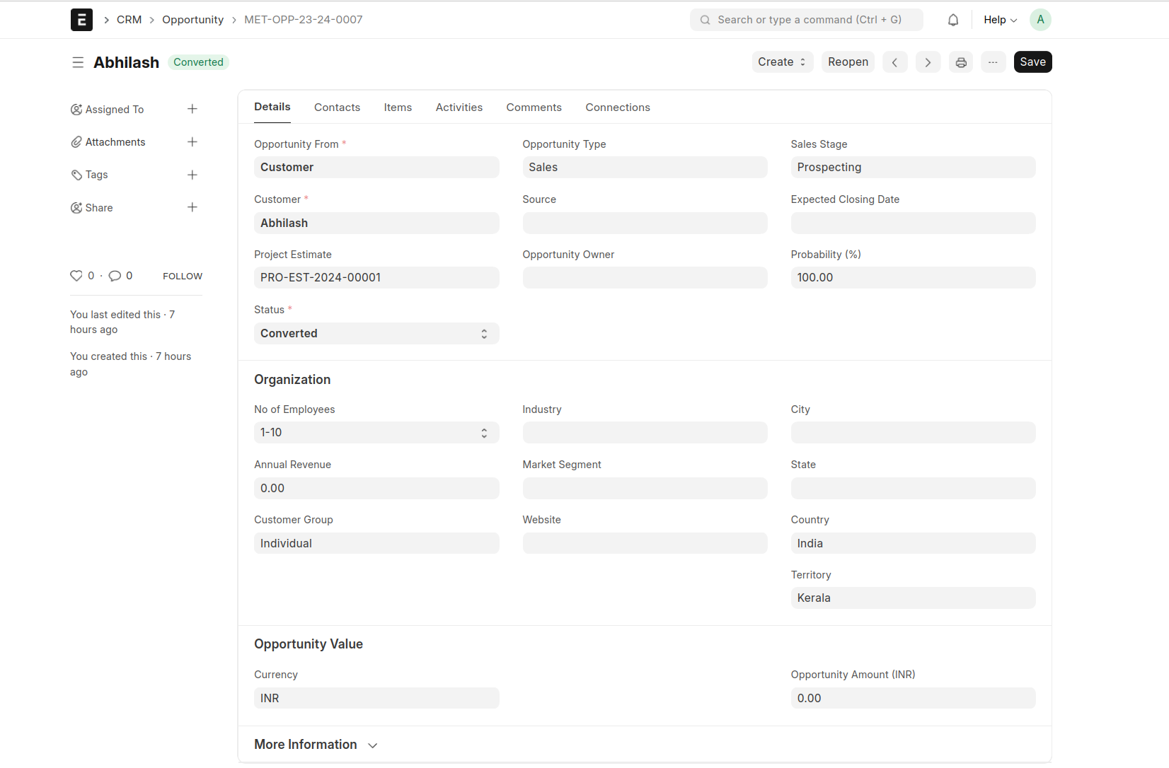Screen dimensions: 1169x768
Task: Click the Expected Closing Date field
Action: click(x=913, y=223)
